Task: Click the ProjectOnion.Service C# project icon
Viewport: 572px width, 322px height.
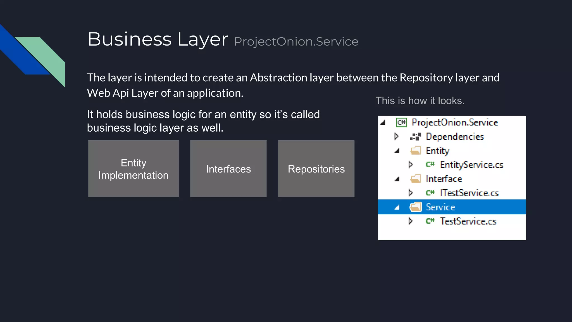Action: 402,122
